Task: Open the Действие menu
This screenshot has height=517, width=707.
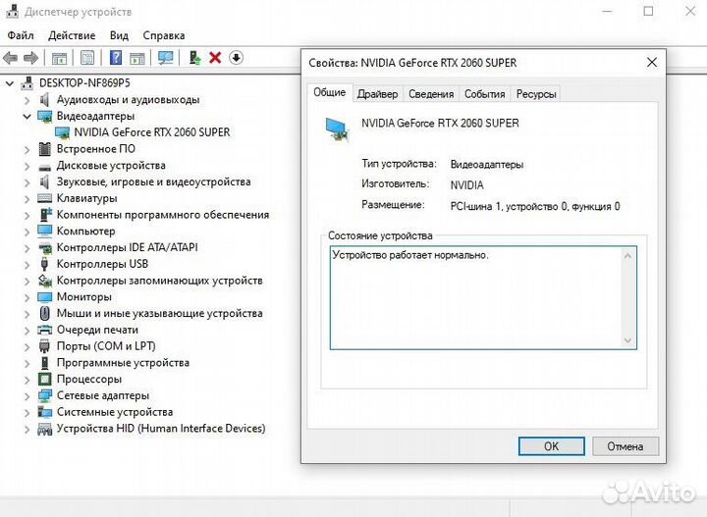Action: click(x=72, y=35)
